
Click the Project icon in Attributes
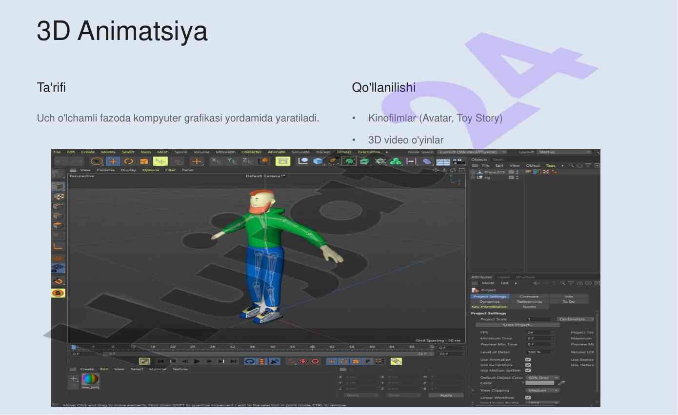tap(475, 290)
